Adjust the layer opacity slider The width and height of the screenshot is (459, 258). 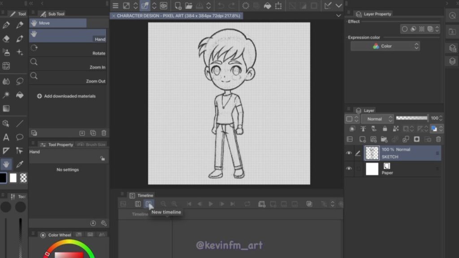click(412, 118)
